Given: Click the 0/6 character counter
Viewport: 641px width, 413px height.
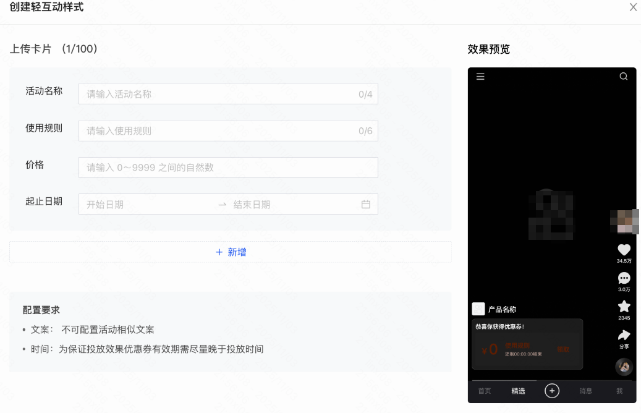Looking at the screenshot, I should coord(365,131).
